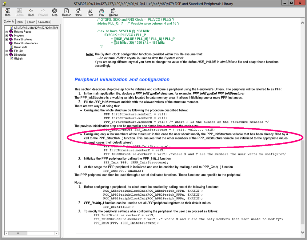This screenshot has height=240, width=307.
Task: Click the RCC_AHBxPeriphClockCmd code line
Action: tap(153, 191)
